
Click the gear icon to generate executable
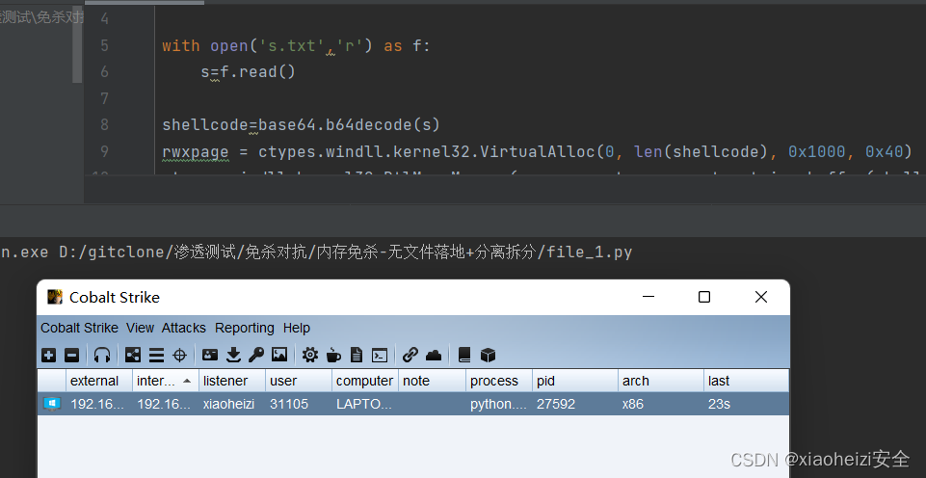[x=310, y=355]
